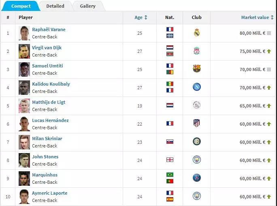
Task: Click the FC Barcelona club crest
Action: tap(197, 69)
